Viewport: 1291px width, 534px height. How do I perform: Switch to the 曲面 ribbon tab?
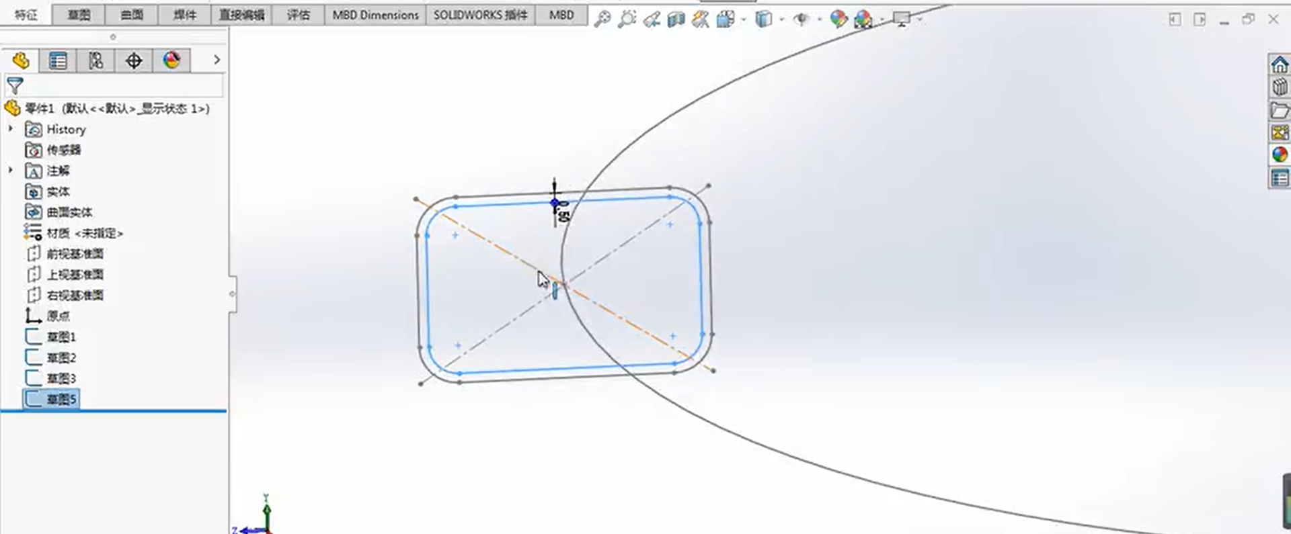tap(132, 15)
